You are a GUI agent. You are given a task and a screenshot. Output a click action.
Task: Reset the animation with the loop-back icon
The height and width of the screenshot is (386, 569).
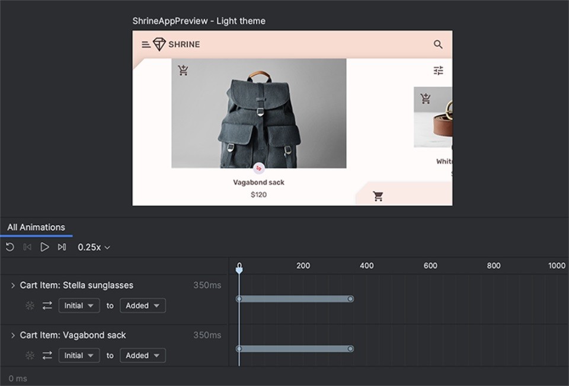pos(10,247)
